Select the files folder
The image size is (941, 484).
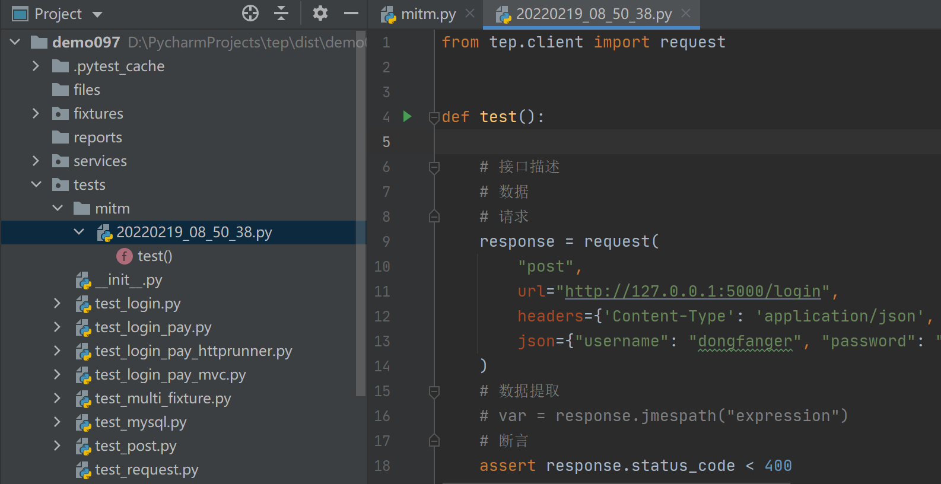87,90
